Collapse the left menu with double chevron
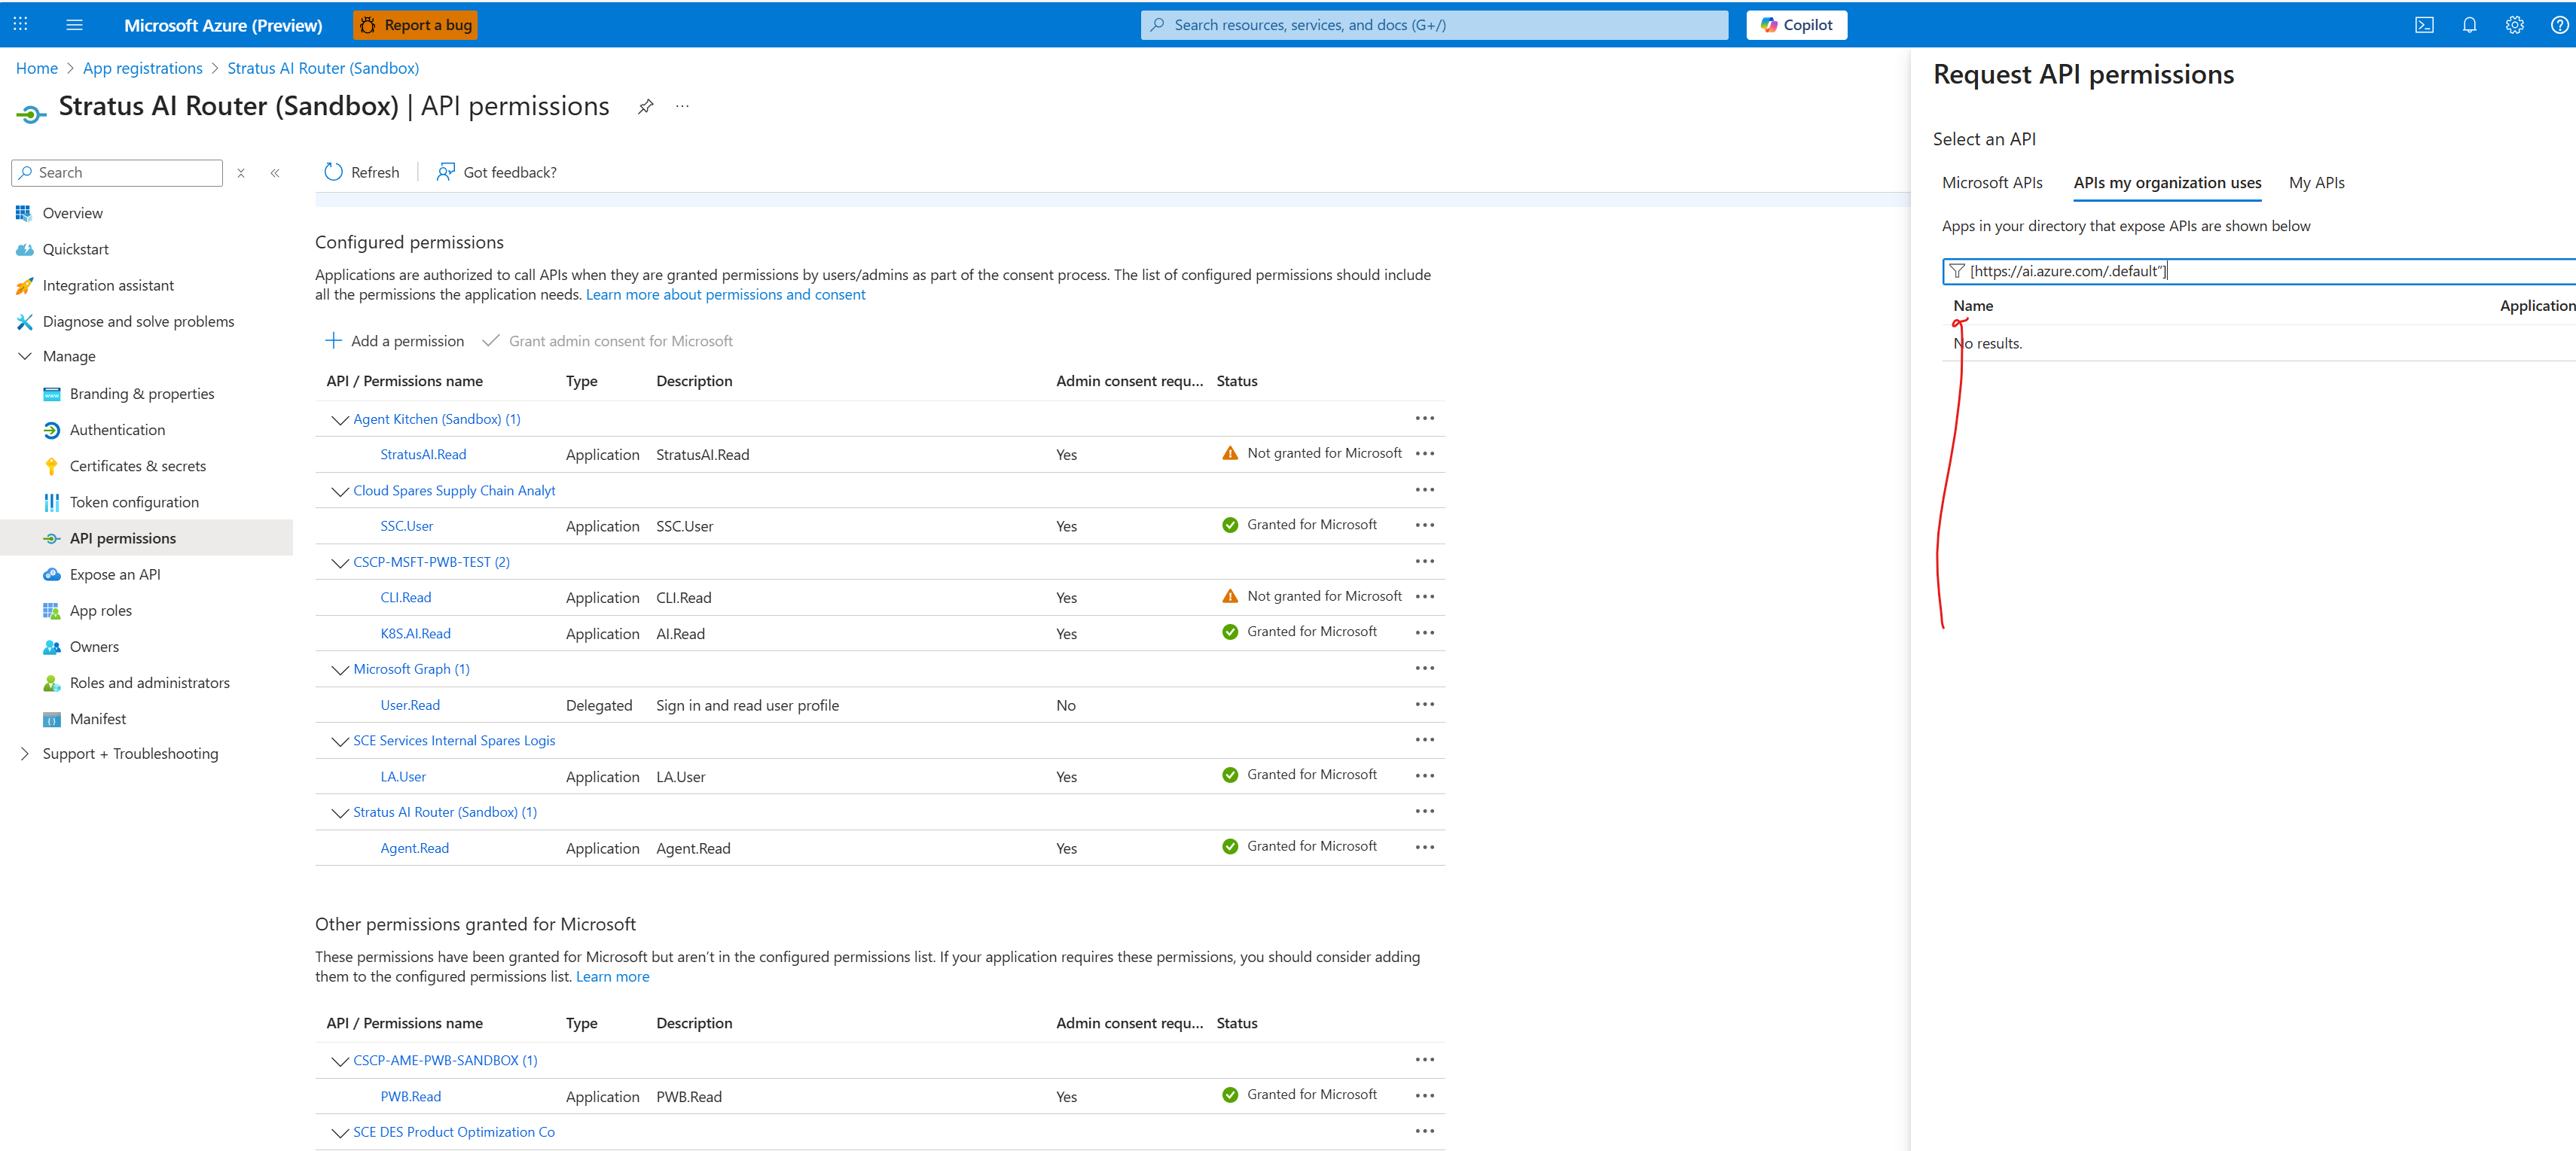The image size is (2576, 1151). [276, 172]
